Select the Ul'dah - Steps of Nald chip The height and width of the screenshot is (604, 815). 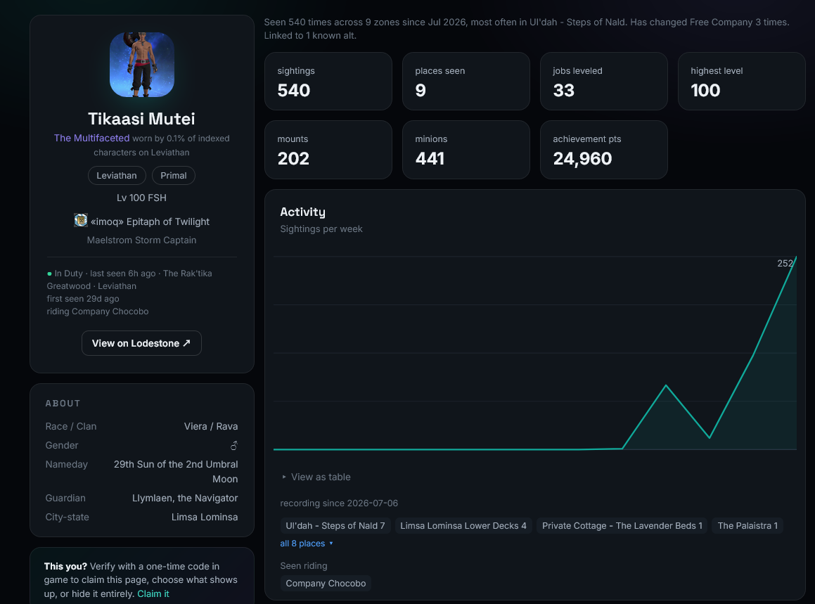click(x=335, y=525)
